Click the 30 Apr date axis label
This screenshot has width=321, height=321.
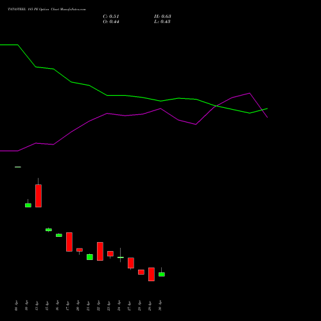coord(160,306)
